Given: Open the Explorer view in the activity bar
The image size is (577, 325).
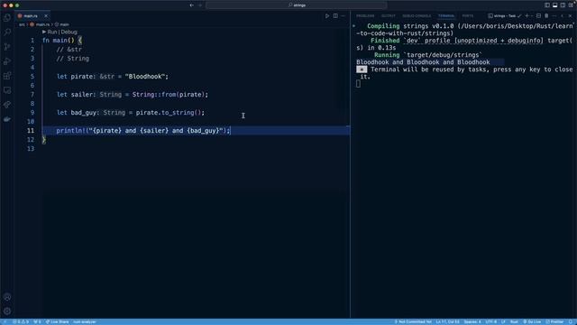Looking at the screenshot, I should (7, 18).
